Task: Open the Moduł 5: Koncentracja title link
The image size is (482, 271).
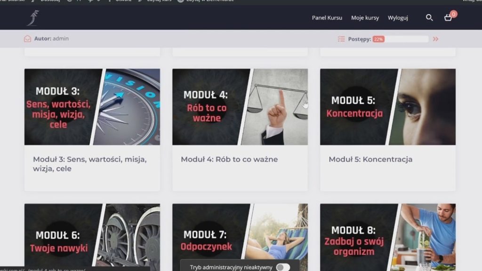Action: (370, 159)
